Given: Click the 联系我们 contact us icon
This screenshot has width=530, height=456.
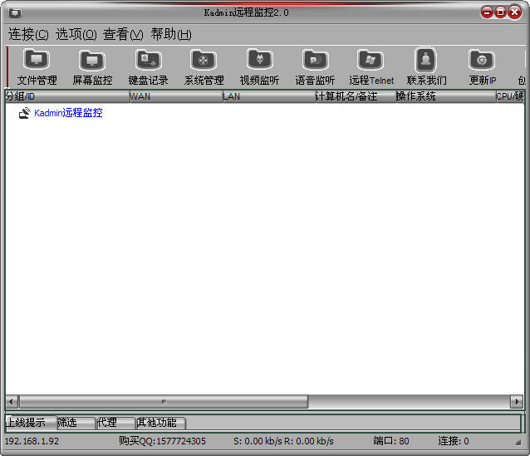Looking at the screenshot, I should [426, 66].
